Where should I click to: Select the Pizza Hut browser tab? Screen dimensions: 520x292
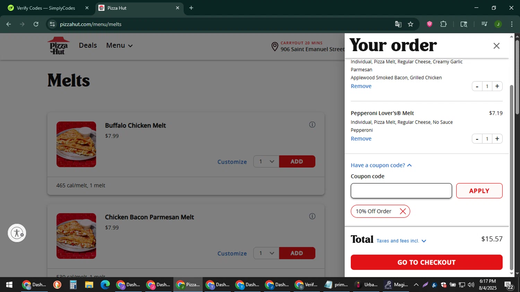[x=139, y=8]
